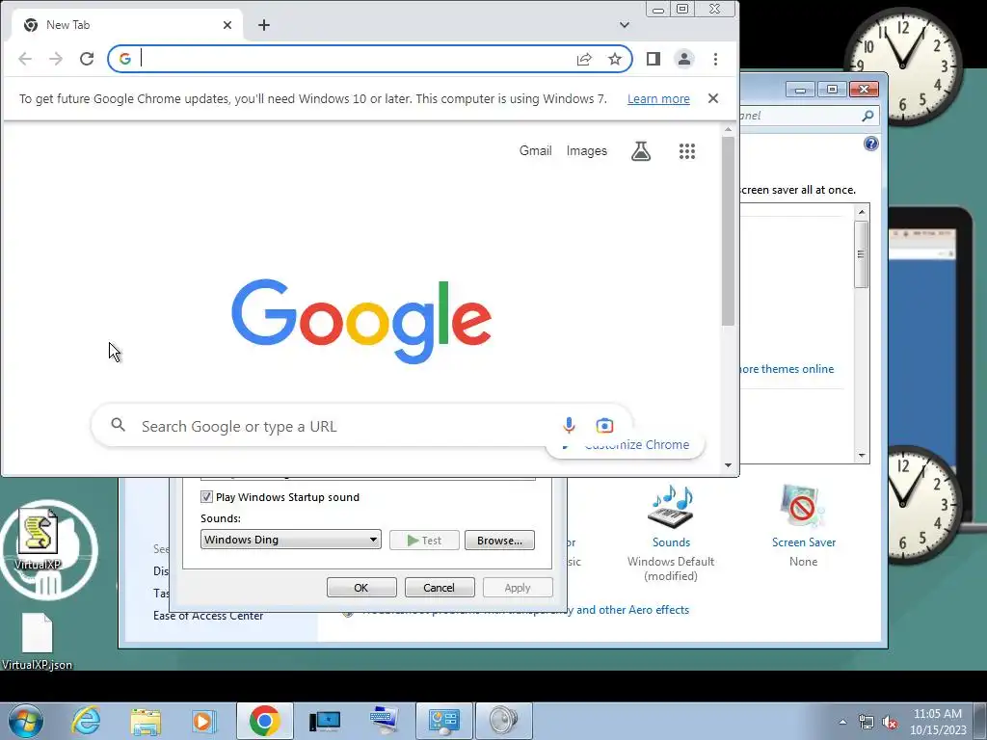
Task: Launch Internet Explorer from the taskbar
Action: [x=86, y=721]
